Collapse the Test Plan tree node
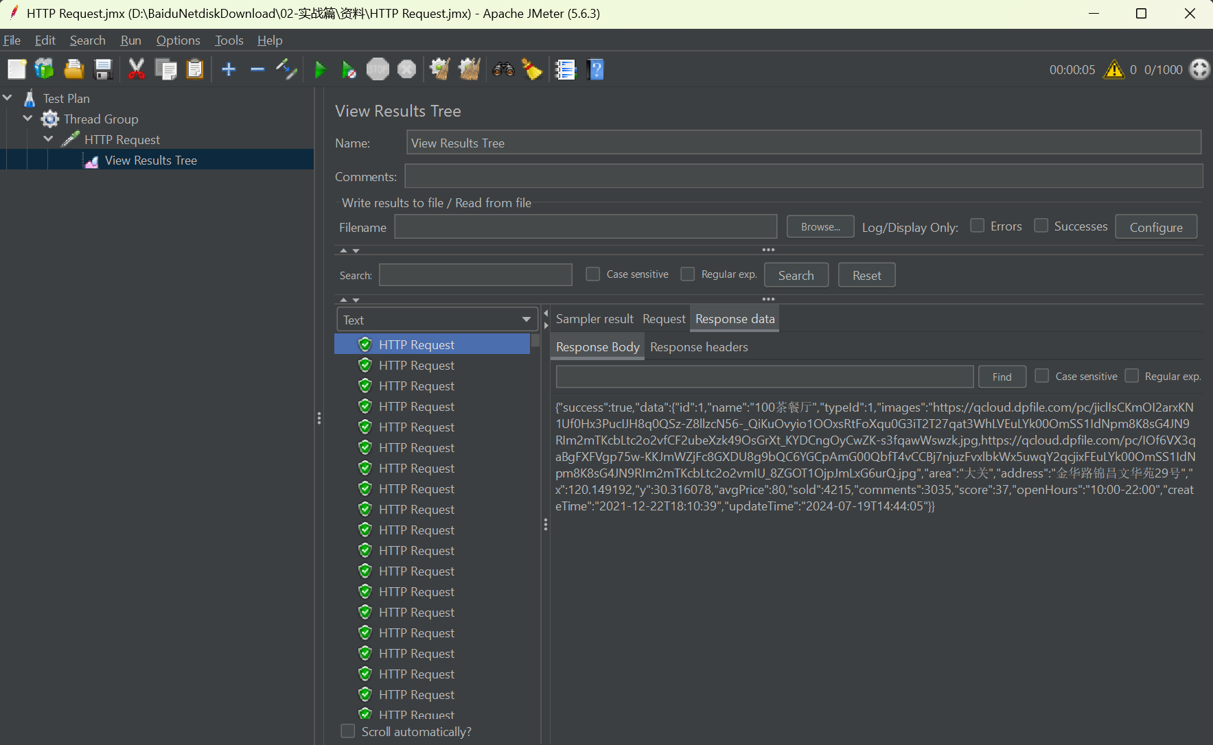Viewport: 1213px width, 745px height. (x=8, y=98)
